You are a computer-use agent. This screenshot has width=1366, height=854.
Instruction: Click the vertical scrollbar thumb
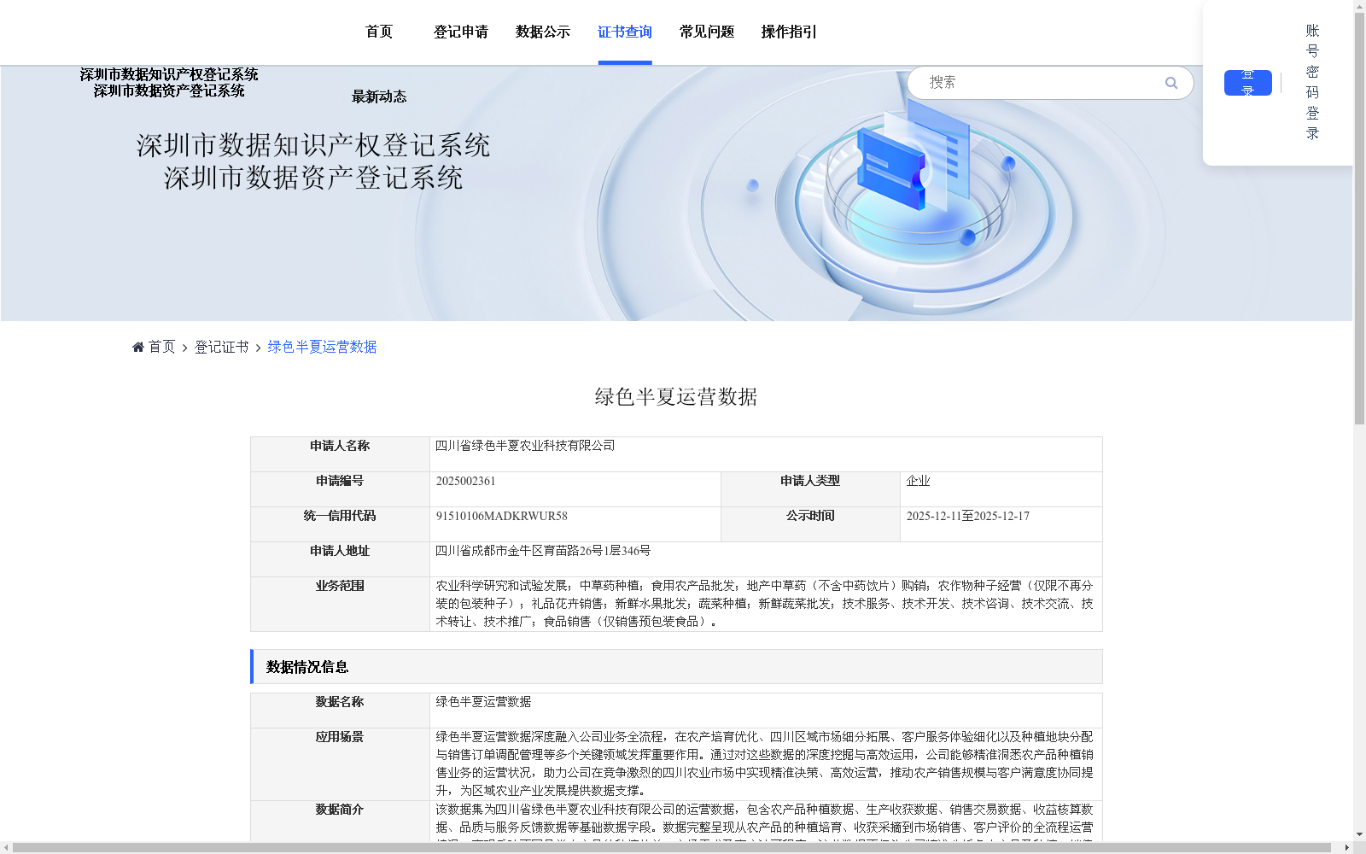pyautogui.click(x=1359, y=218)
